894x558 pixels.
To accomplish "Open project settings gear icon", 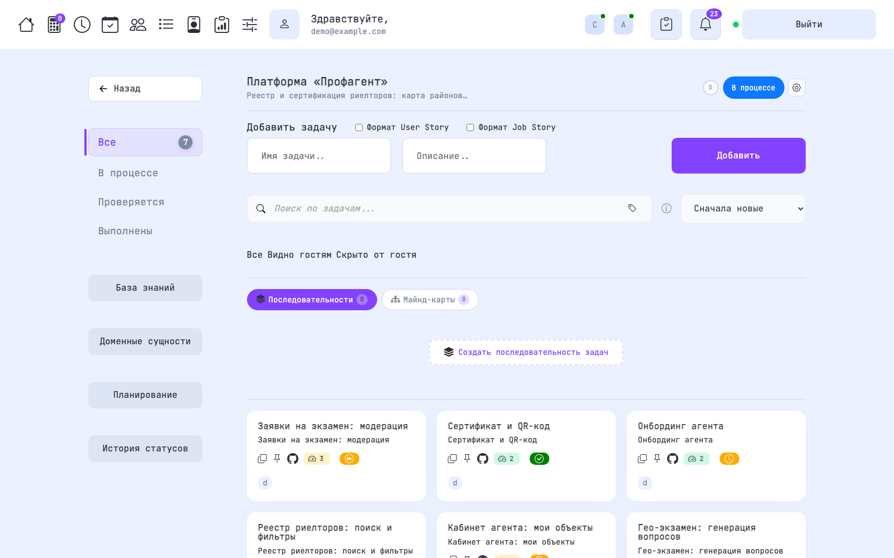I will 797,88.
